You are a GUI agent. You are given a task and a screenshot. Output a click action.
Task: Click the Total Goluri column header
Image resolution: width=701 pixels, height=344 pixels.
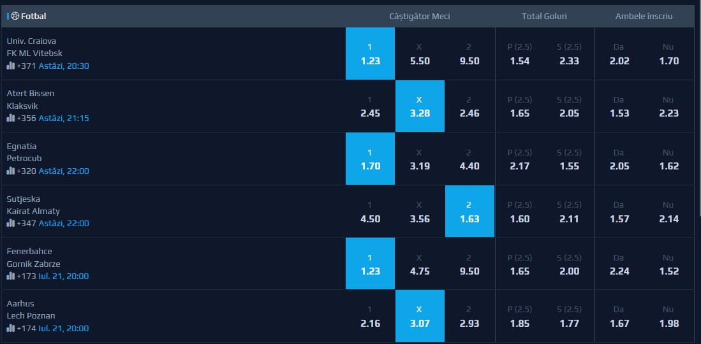pyautogui.click(x=544, y=17)
